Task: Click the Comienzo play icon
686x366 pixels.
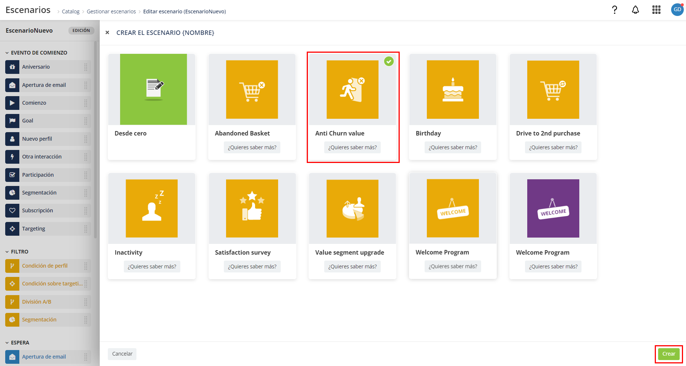Action: (x=12, y=103)
